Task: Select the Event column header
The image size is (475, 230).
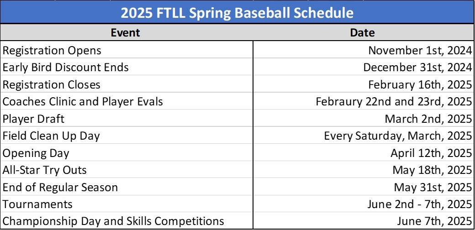Action: [x=127, y=32]
